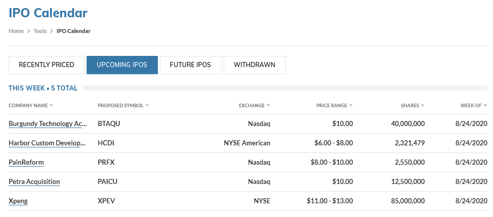Open the Future IPOs tab
The height and width of the screenshot is (217, 493).
pyautogui.click(x=190, y=65)
